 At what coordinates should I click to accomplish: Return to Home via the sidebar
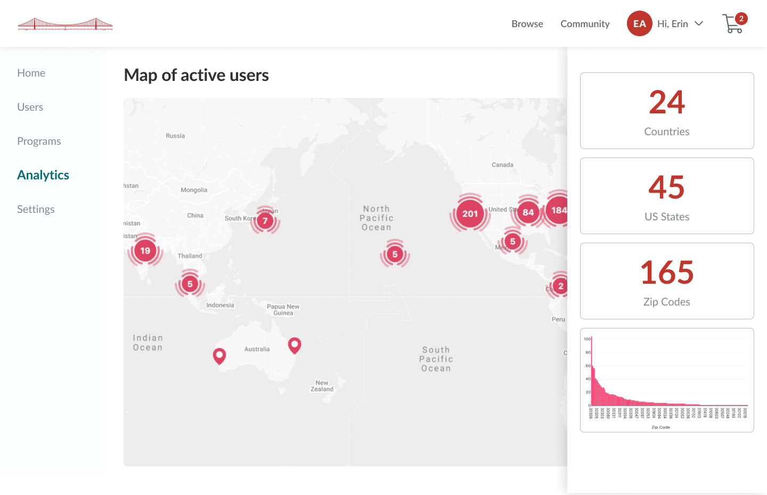point(31,72)
